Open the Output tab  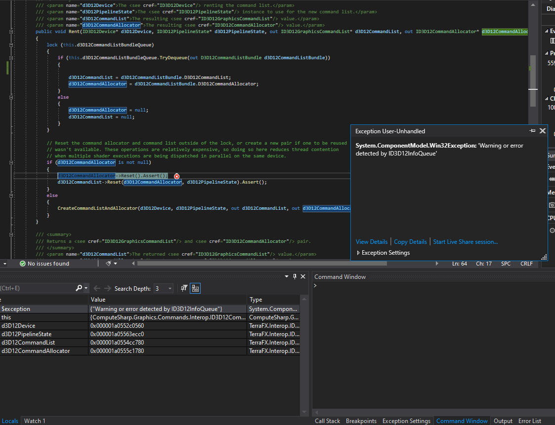503,421
